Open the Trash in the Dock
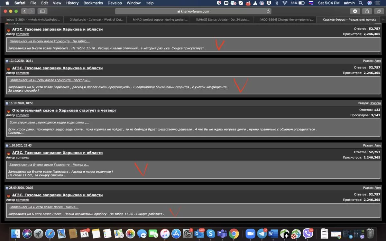 tap(371, 234)
